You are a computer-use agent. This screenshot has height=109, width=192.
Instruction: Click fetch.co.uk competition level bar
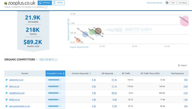(x=54, y=86)
